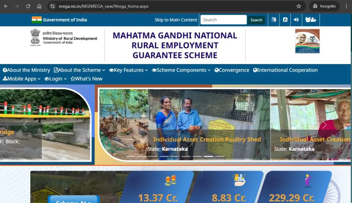The height and width of the screenshot is (203, 352).
Task: Open International Cooperation menu item
Action: click(x=285, y=70)
